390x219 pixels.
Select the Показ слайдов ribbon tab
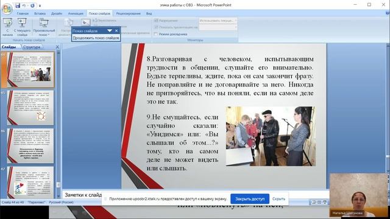tap(99, 13)
